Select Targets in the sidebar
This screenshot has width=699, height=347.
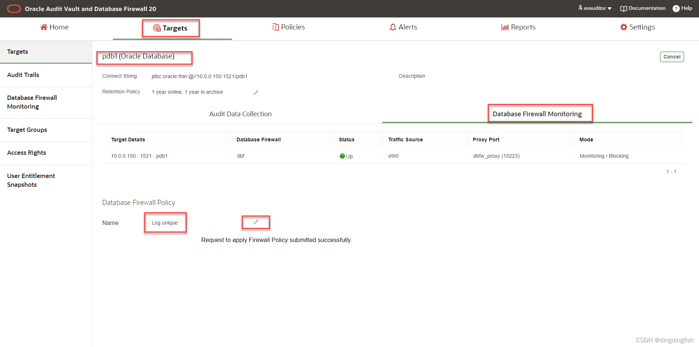click(46, 52)
